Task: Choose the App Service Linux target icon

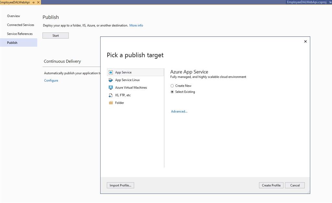Action: tap(111, 80)
